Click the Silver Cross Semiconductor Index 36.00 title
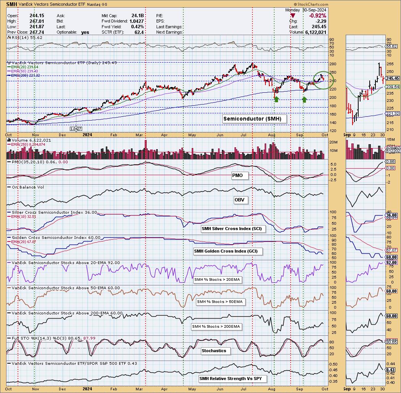The image size is (401, 393). [52, 213]
